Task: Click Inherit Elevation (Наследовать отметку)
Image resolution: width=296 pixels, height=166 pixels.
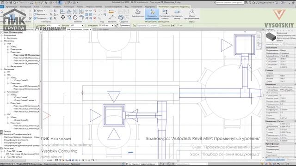Action: pos(165,14)
